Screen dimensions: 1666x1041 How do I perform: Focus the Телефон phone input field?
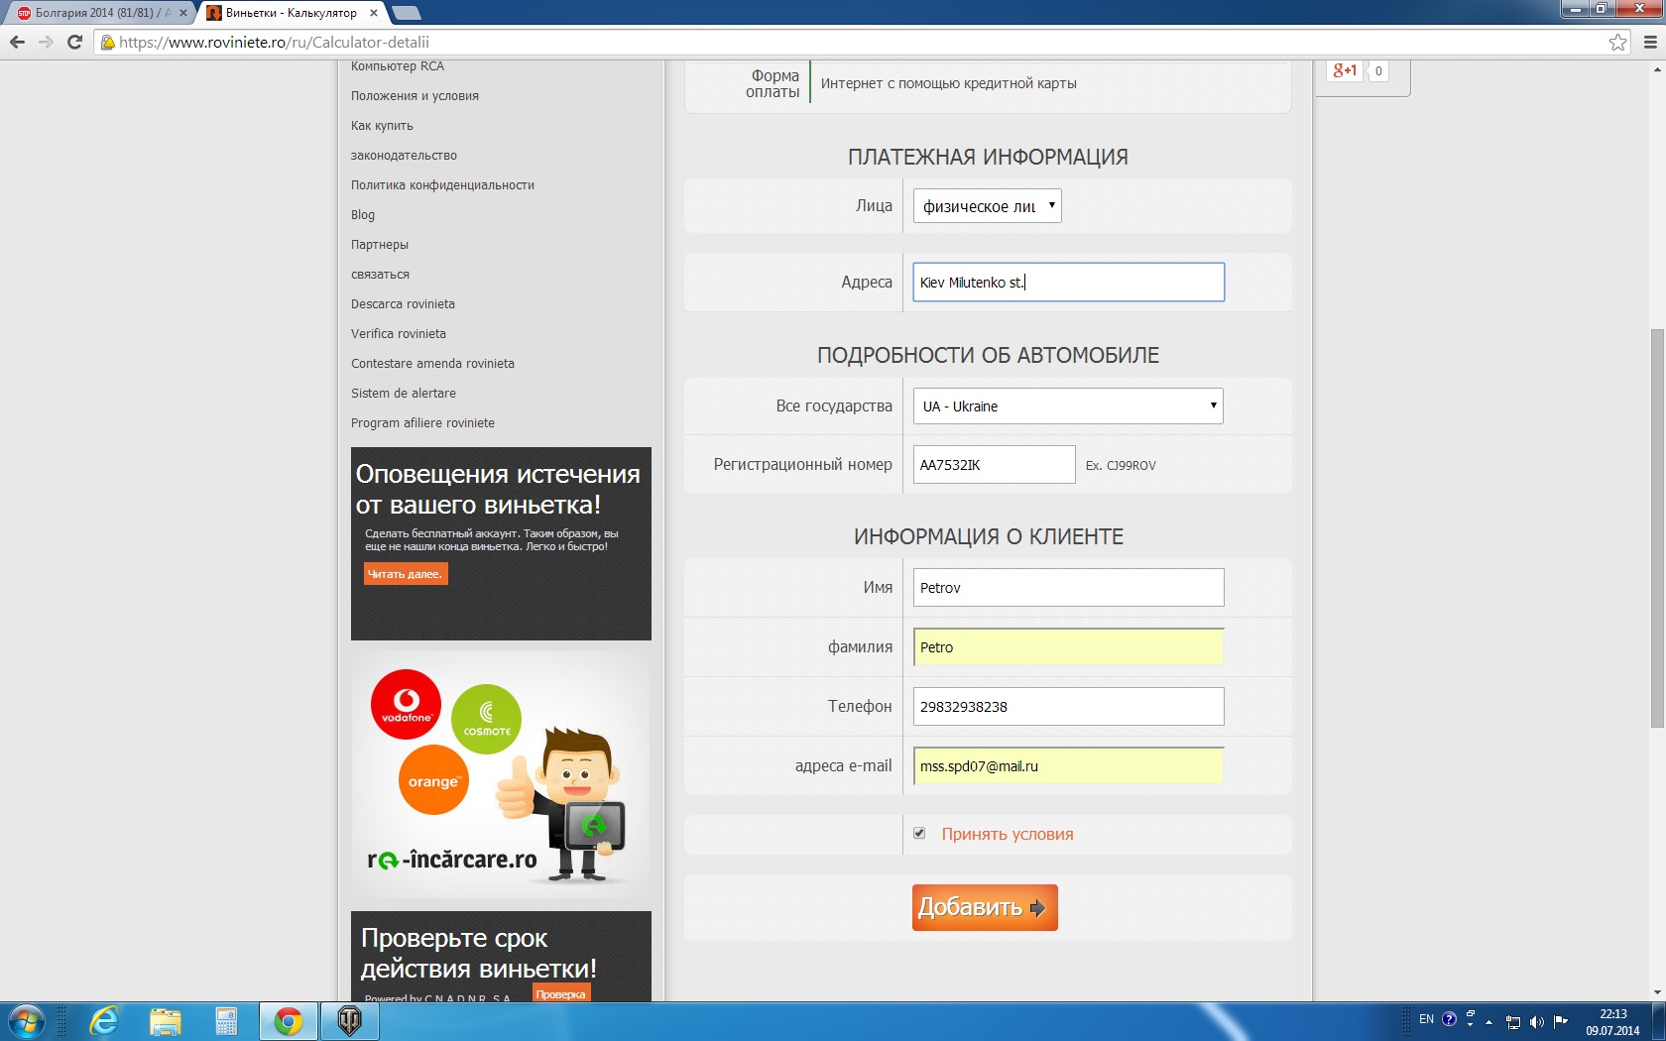click(x=1068, y=707)
